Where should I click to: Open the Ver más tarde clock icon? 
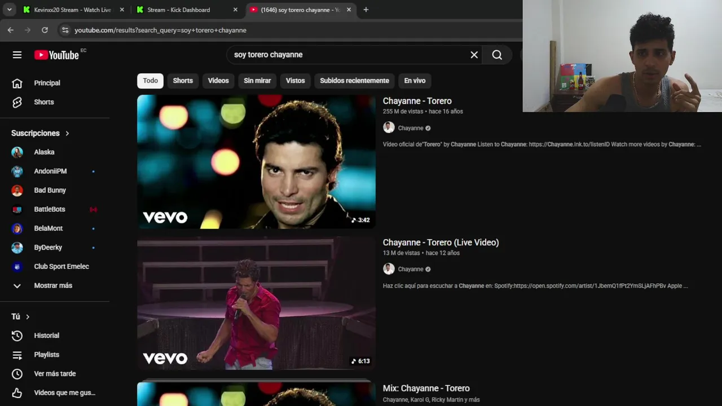pos(17,374)
